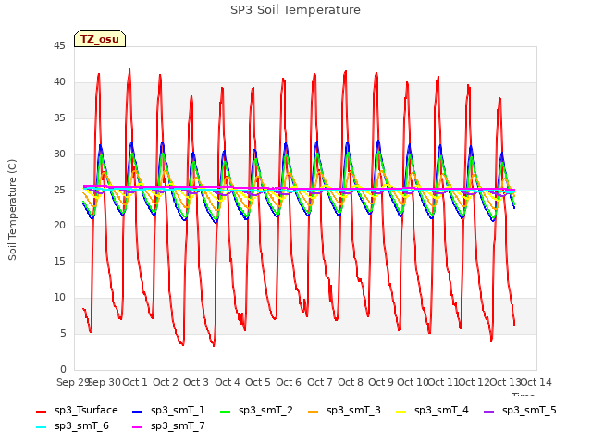
Task: Click the red sp3_Tsurface legend color marker
Action: click(x=41, y=411)
